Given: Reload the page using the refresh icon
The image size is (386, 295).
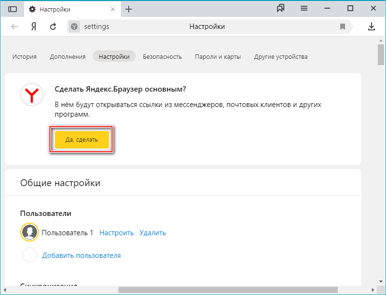Looking at the screenshot, I should click(x=53, y=27).
